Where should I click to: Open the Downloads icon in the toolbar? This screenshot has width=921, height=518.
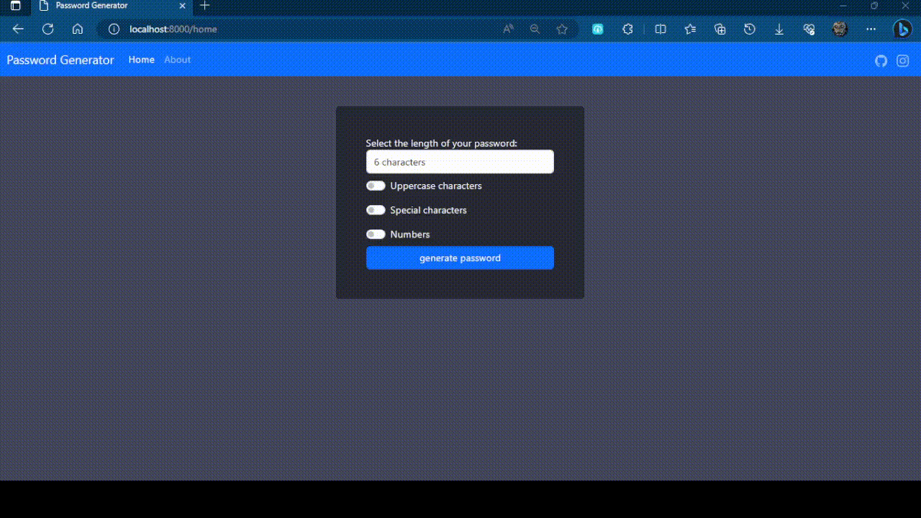click(x=779, y=29)
